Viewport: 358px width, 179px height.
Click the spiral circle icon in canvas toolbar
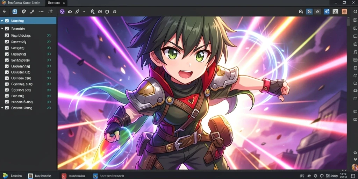pos(115,12)
